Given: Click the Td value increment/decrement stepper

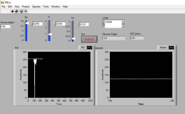Looking at the screenshot, I should click(78, 24).
